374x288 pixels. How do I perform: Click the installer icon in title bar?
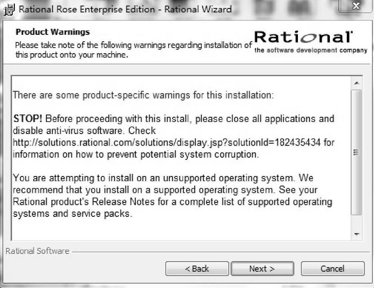(x=9, y=10)
